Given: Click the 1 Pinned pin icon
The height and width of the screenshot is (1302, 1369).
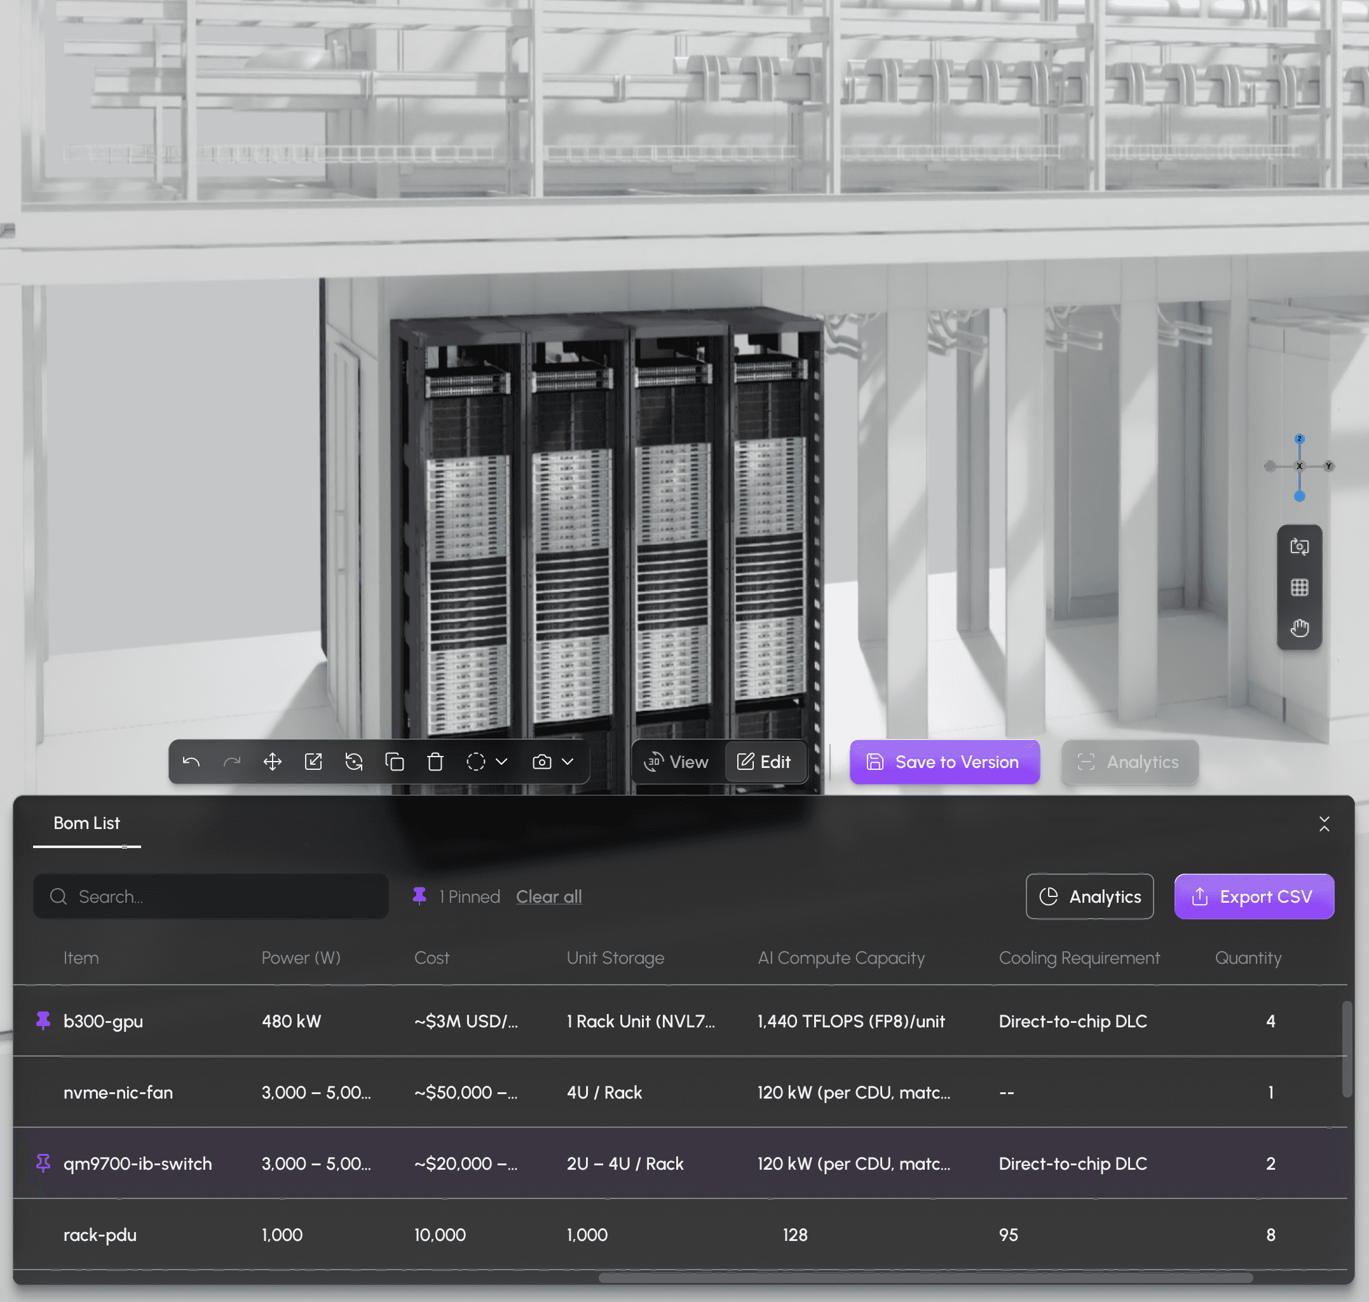Looking at the screenshot, I should click(419, 896).
